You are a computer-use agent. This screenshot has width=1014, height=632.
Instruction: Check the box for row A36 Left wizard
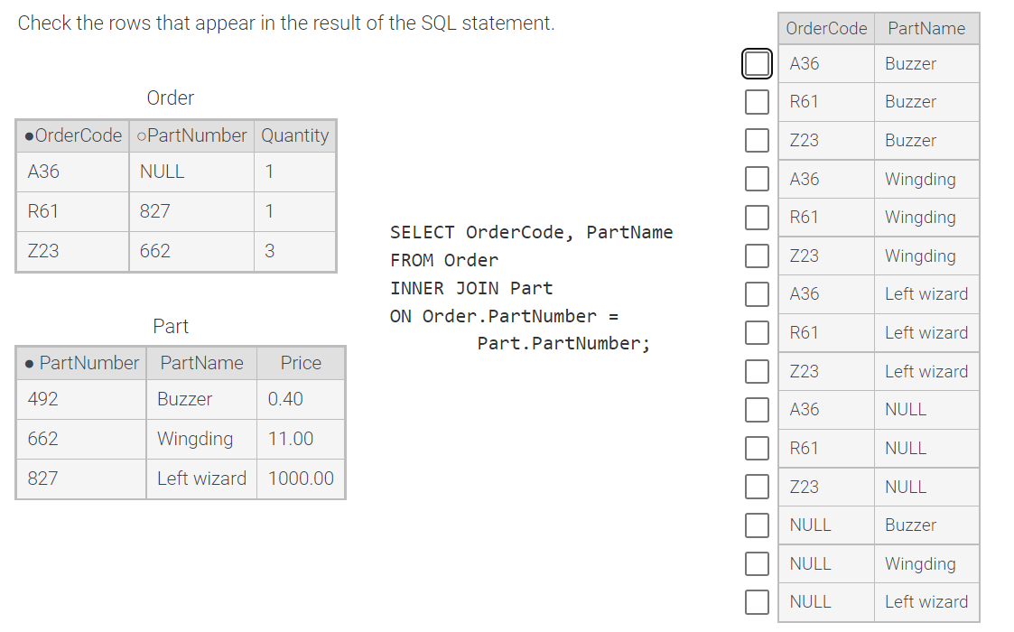coord(757,294)
